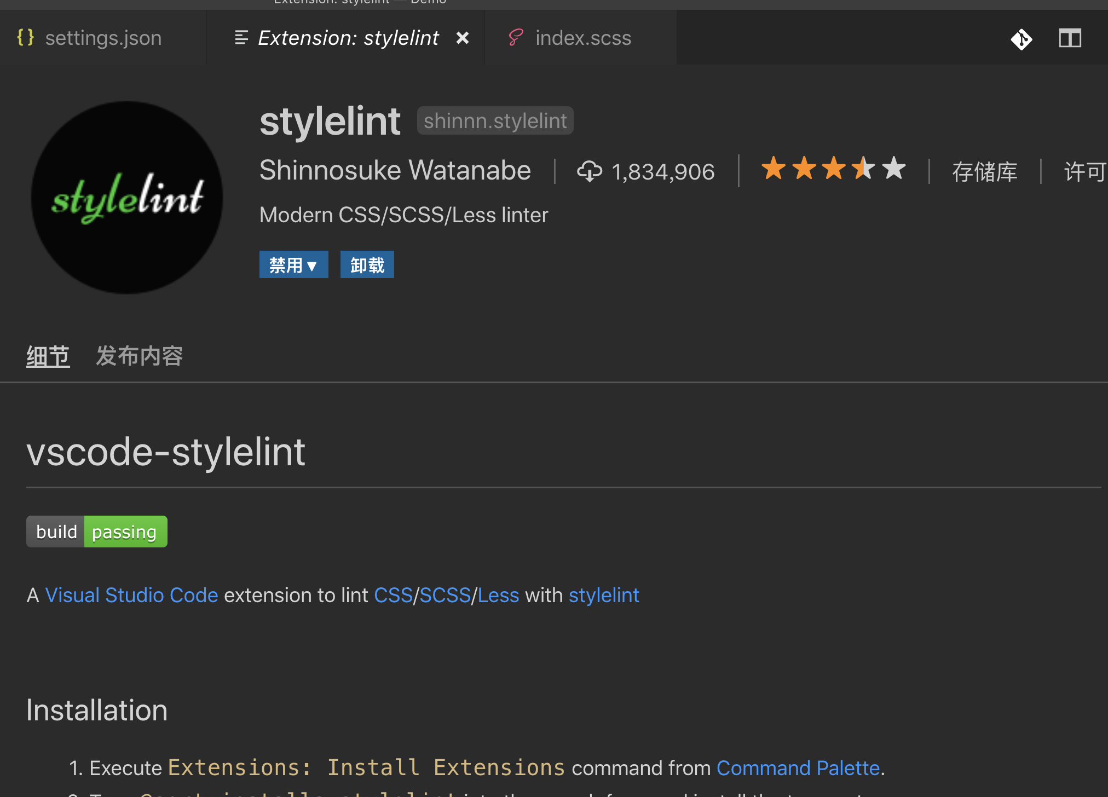
Task: Click publisher name Shinnosuke Watanabe
Action: click(395, 170)
